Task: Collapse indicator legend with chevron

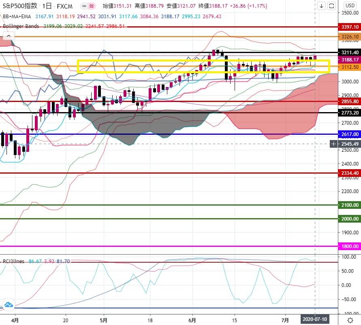Action: [x=9, y=36]
